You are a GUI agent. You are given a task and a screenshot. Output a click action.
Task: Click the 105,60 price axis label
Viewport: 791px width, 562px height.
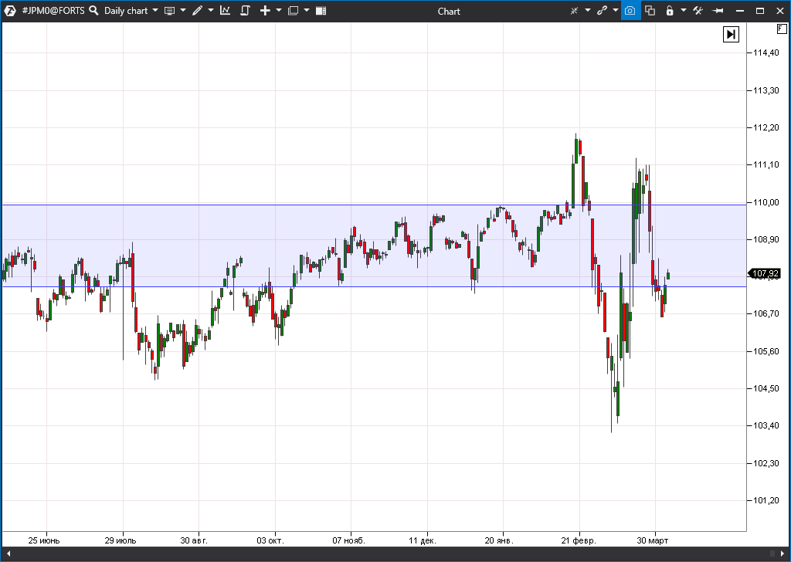766,351
